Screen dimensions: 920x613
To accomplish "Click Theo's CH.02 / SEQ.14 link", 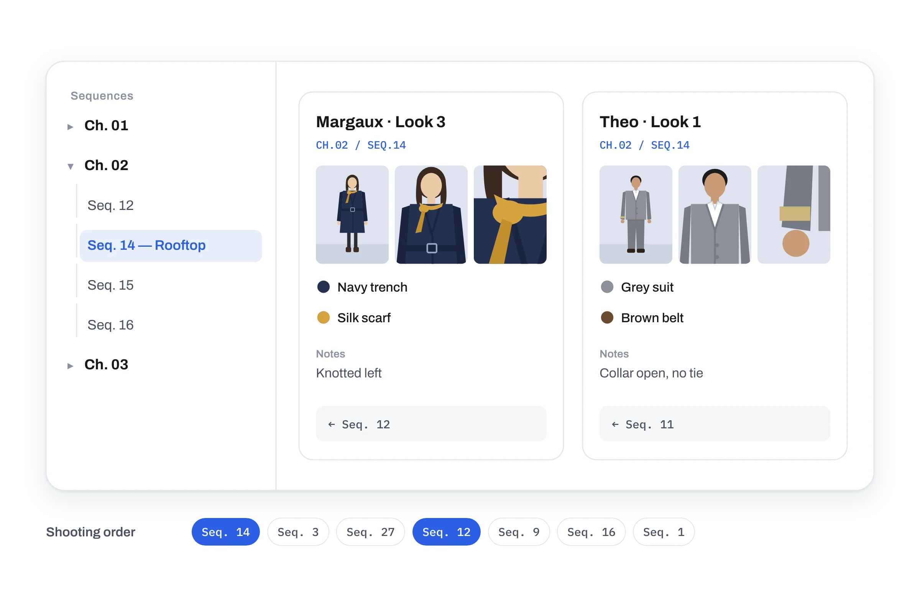I will tap(645, 146).
